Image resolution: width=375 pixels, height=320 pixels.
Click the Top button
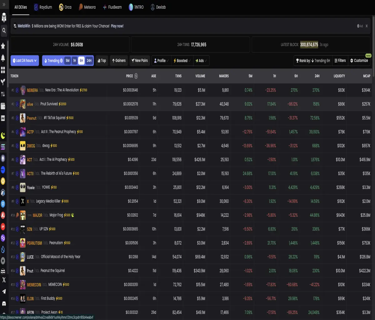(102, 61)
